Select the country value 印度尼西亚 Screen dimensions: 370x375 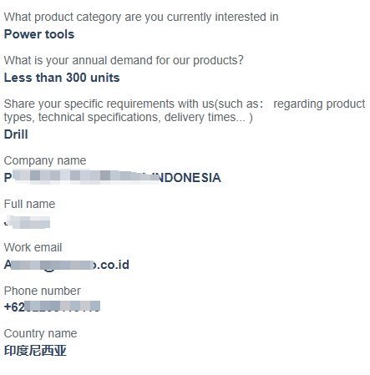[x=35, y=351]
